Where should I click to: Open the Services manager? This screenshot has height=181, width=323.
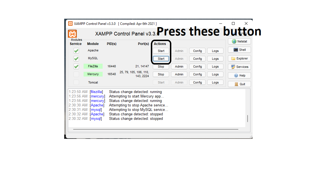pyautogui.click(x=239, y=67)
